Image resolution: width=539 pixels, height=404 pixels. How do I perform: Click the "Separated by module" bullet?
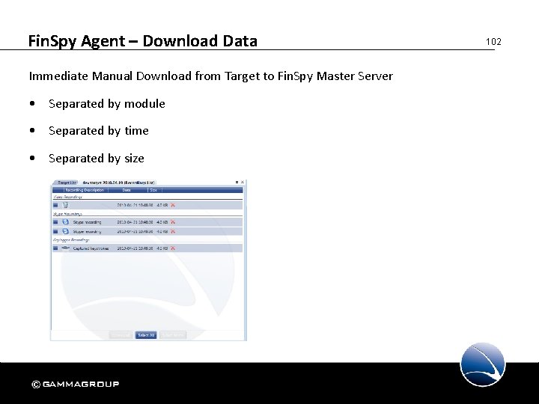pyautogui.click(x=106, y=104)
